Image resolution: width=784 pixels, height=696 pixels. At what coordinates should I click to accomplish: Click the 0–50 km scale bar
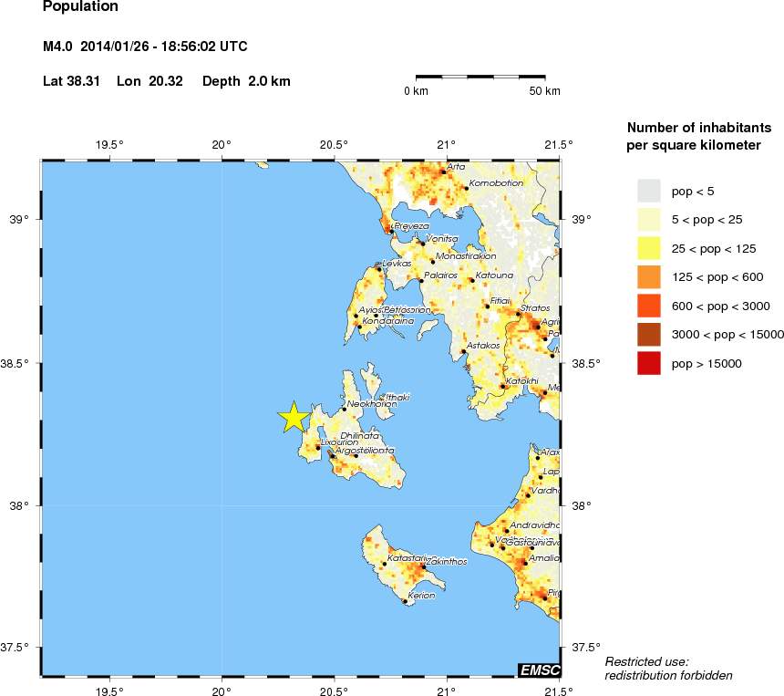point(480,78)
